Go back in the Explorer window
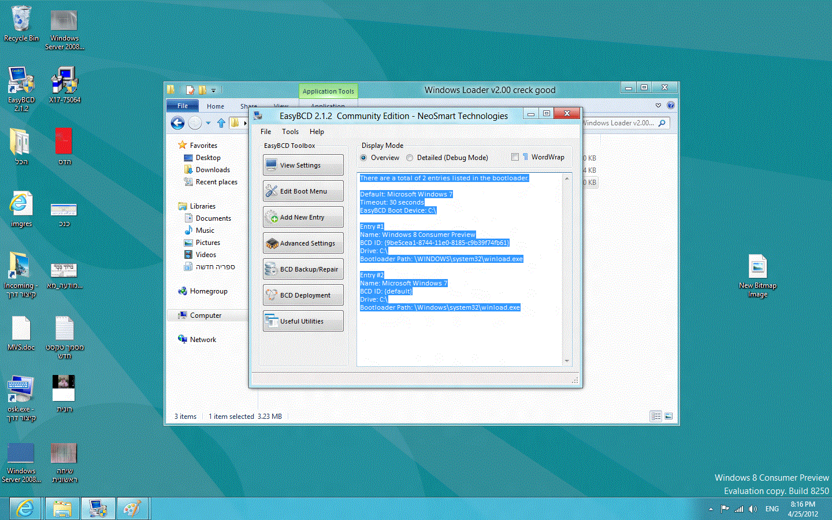832x520 pixels. pos(177,122)
